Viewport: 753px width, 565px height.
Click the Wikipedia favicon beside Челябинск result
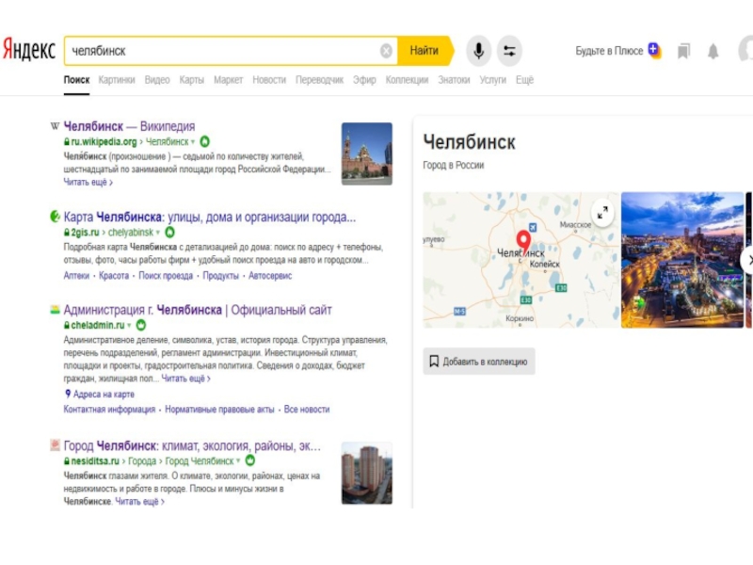55,126
